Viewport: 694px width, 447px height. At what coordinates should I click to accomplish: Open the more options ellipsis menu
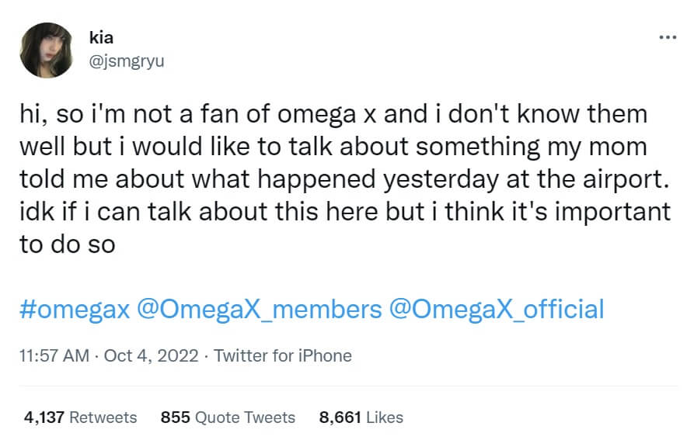[667, 37]
